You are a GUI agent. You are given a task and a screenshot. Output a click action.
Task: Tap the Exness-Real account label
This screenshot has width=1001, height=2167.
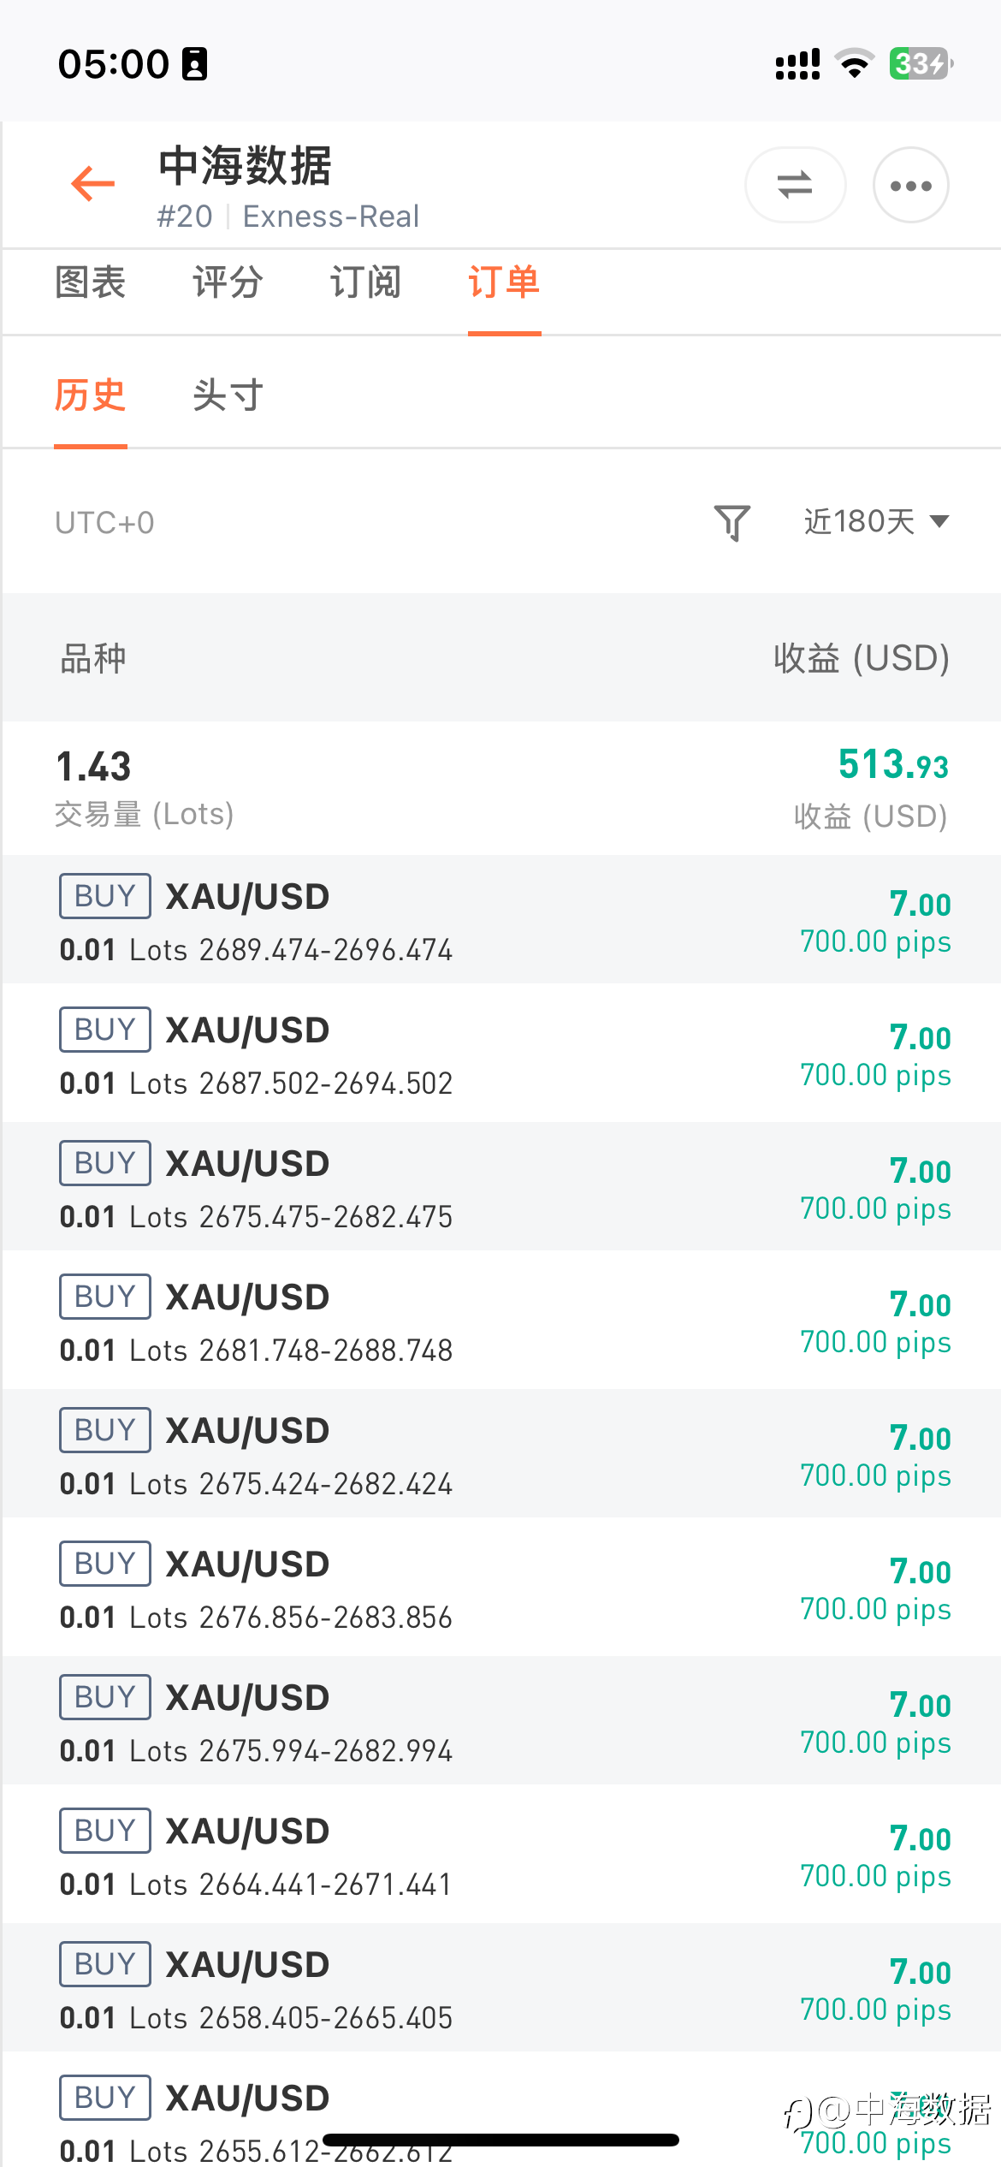point(331,217)
